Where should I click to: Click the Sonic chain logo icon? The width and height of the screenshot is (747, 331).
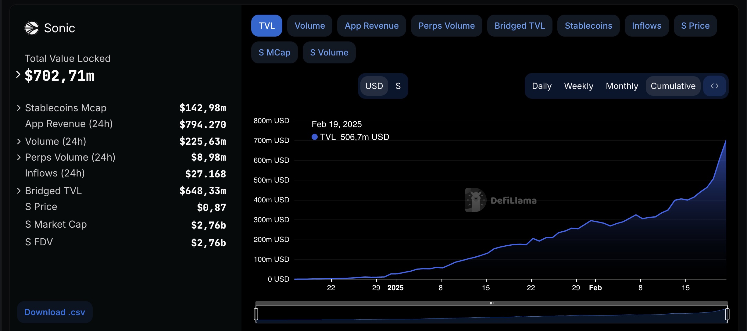point(32,28)
